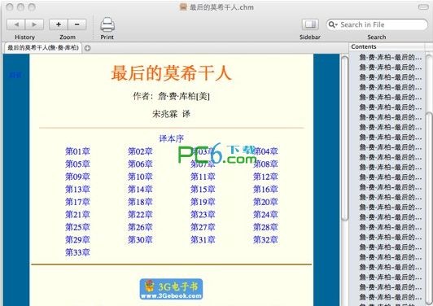Viewport: 433px width, 306px height.
Task: Open chapter 第17章
Action: pos(77,202)
